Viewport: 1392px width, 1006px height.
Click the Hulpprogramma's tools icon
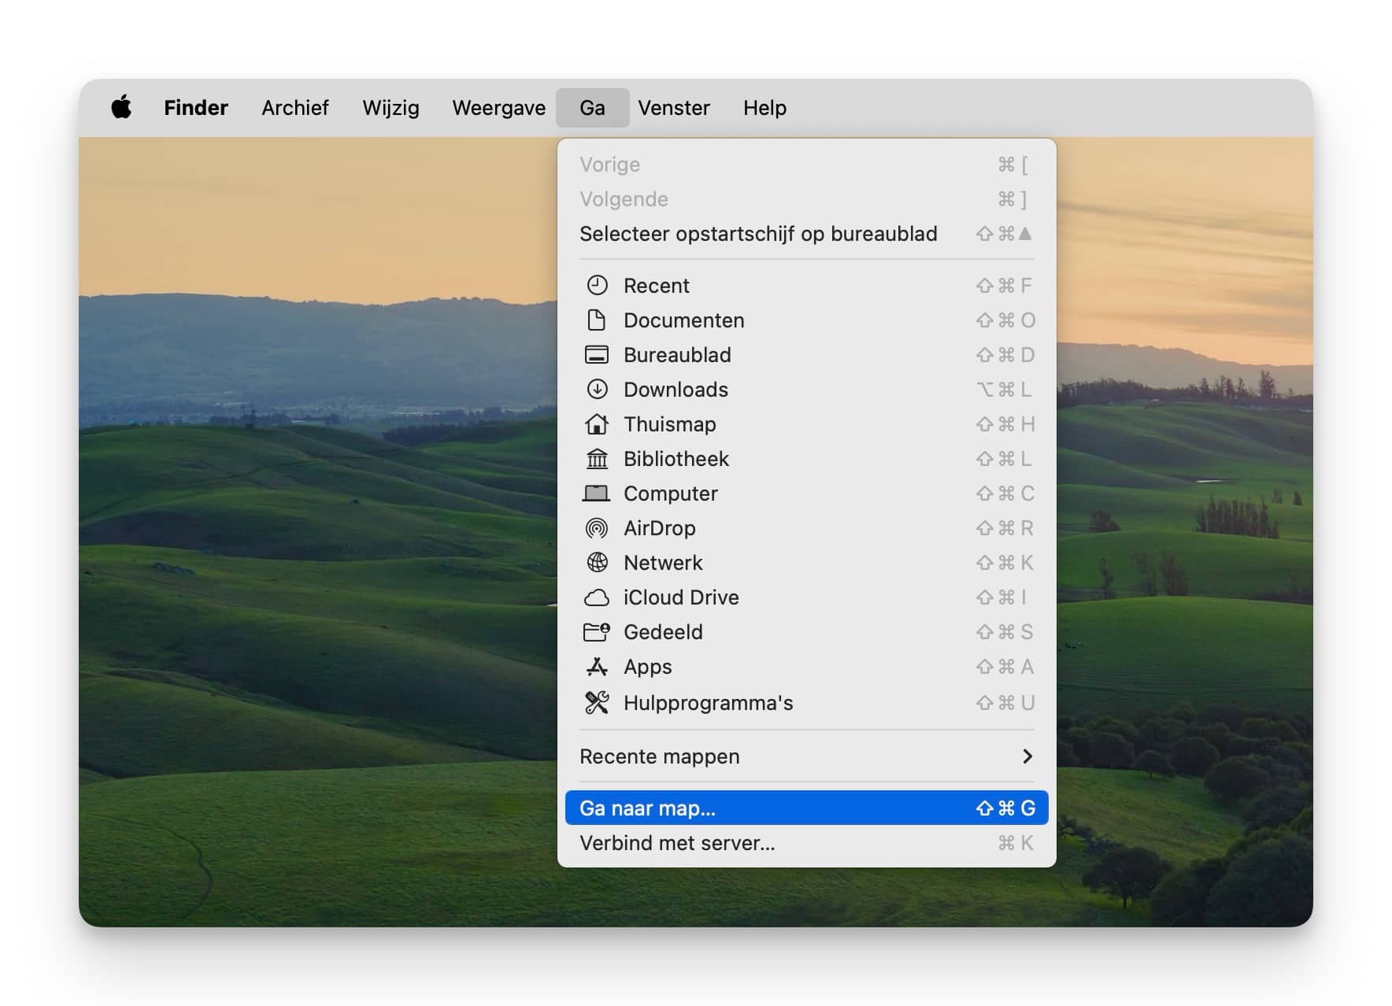tap(597, 702)
